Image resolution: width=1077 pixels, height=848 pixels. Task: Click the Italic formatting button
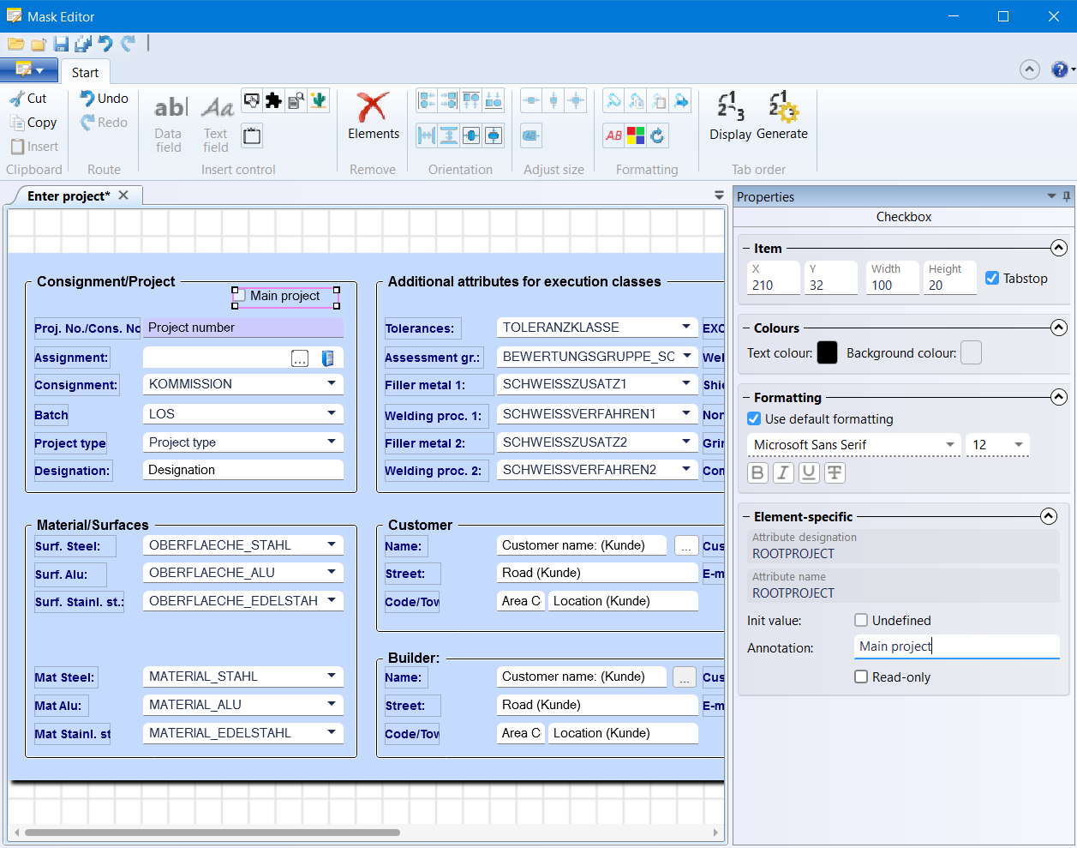pyautogui.click(x=783, y=472)
